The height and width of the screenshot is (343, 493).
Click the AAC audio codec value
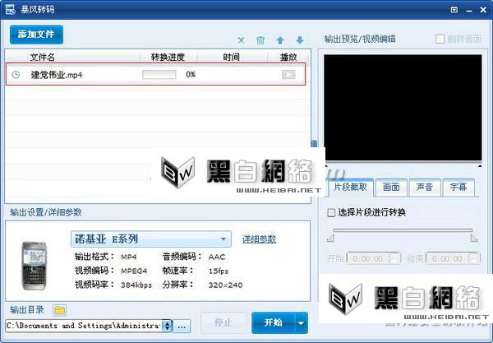tap(217, 257)
